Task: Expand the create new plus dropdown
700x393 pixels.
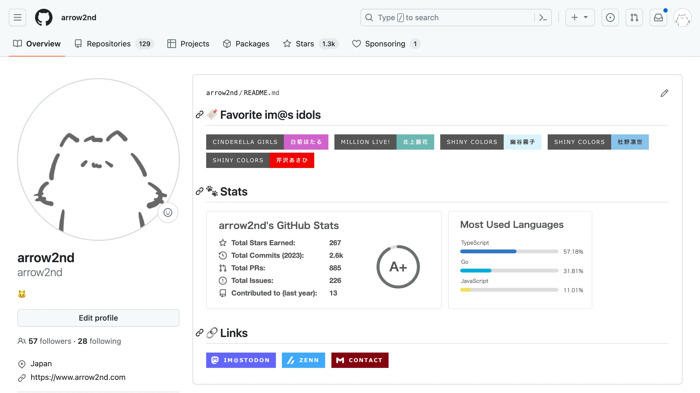Action: [x=580, y=17]
